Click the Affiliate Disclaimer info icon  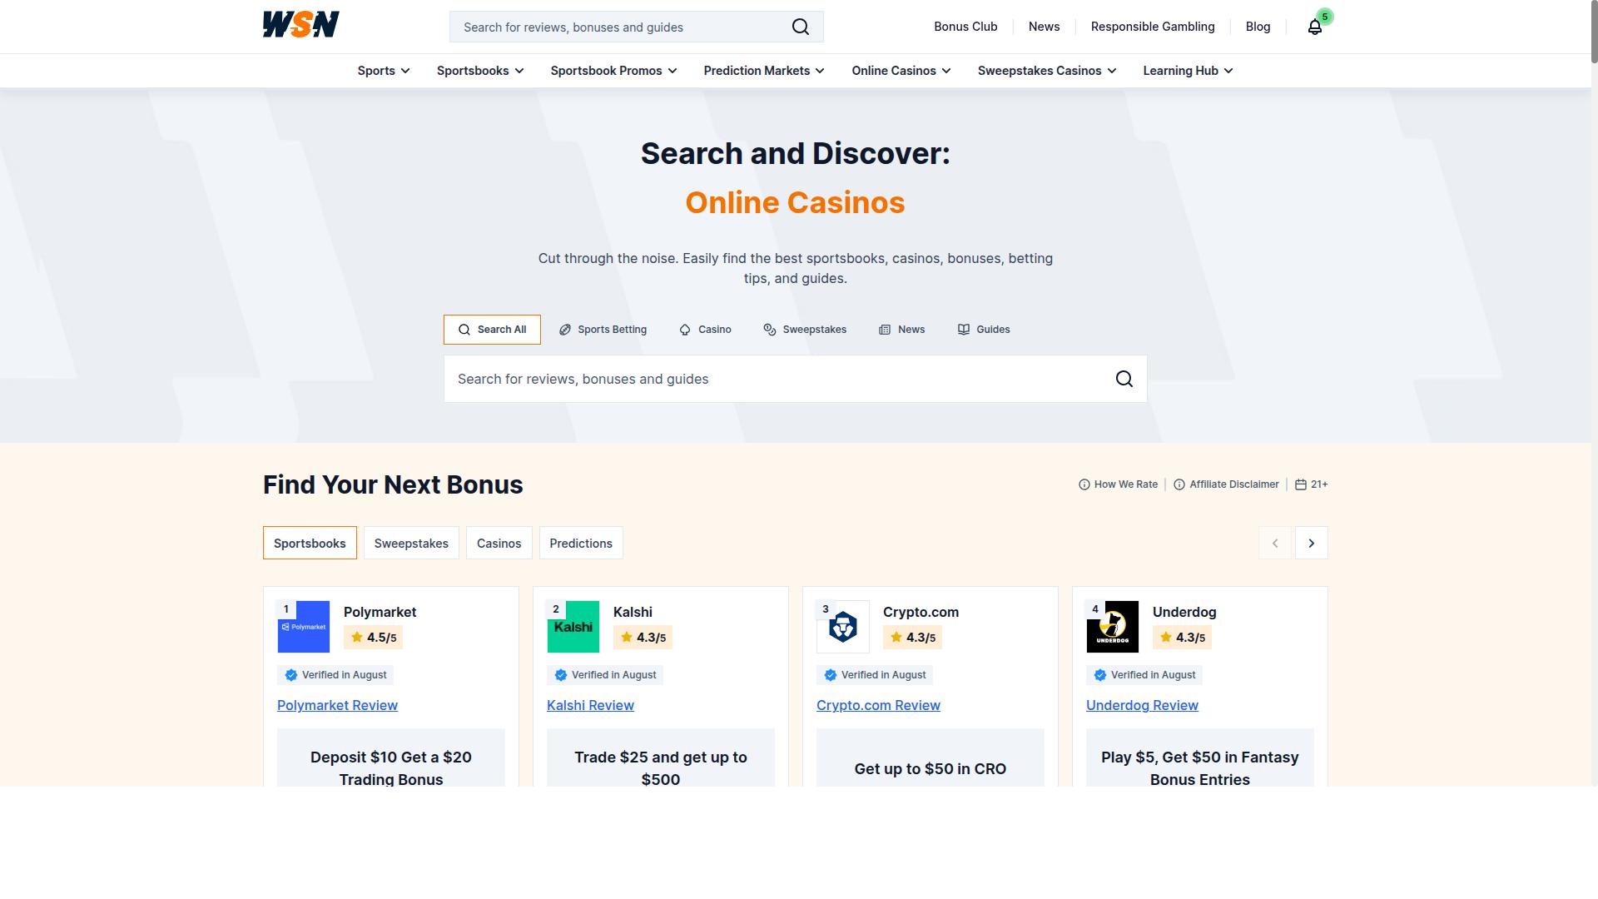(x=1179, y=484)
